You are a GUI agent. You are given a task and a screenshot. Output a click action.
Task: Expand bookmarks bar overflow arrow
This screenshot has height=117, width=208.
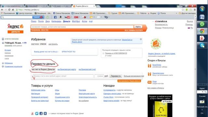176,13
